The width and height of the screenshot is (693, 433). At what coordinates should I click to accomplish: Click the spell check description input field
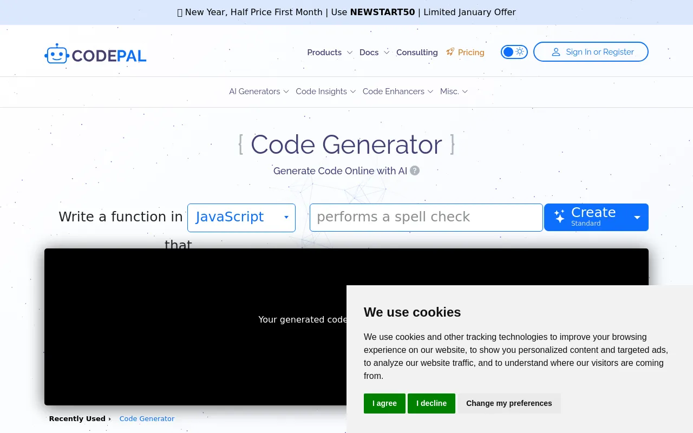pyautogui.click(x=426, y=217)
